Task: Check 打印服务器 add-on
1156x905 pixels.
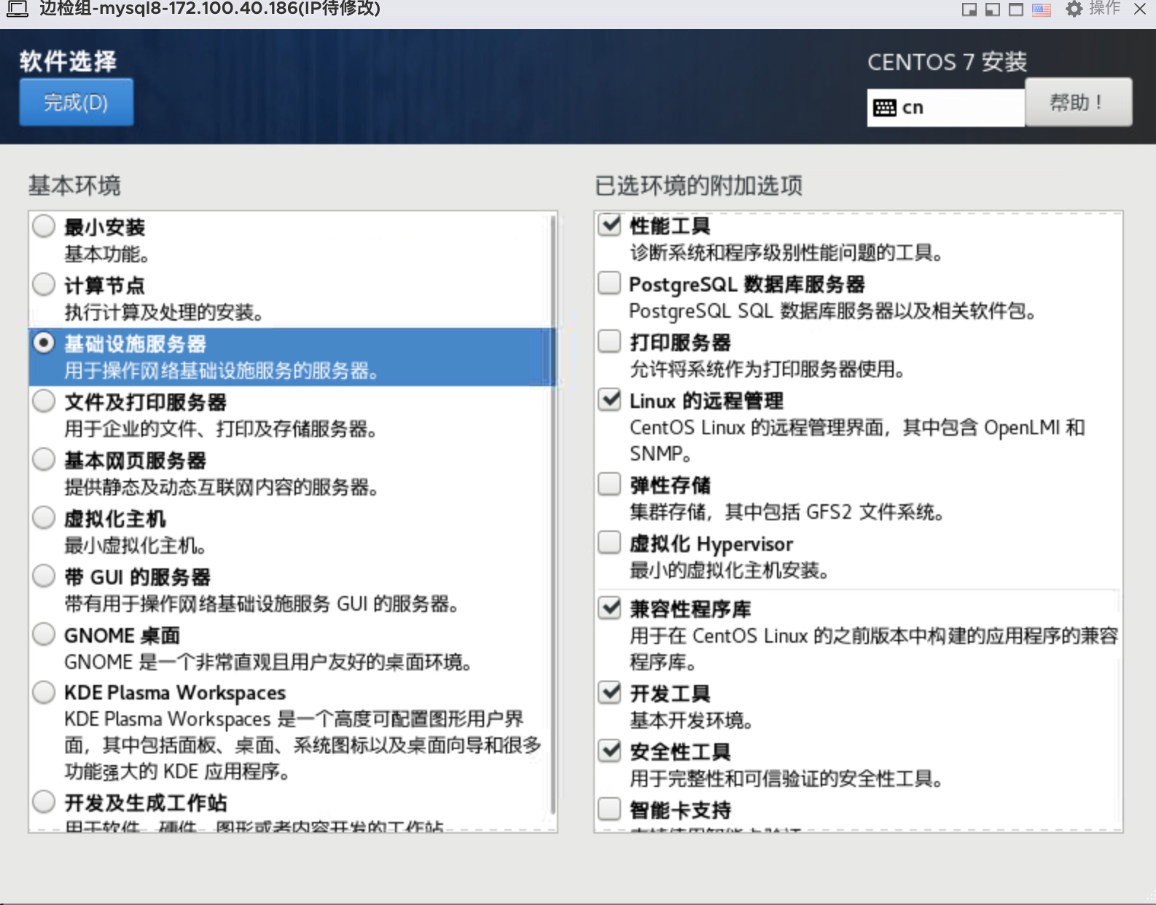Action: (609, 341)
